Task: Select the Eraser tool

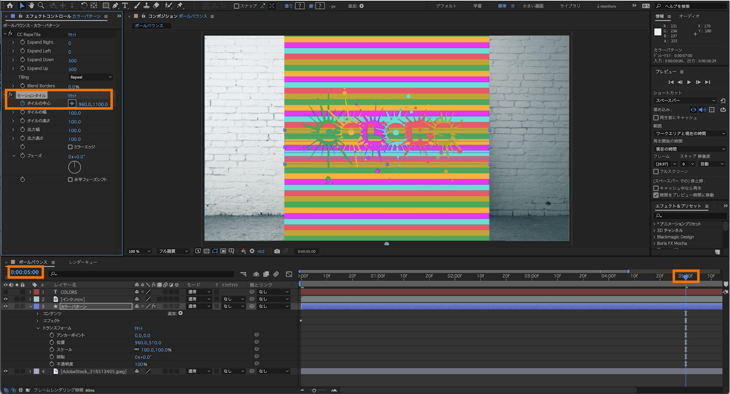Action: (x=156, y=5)
